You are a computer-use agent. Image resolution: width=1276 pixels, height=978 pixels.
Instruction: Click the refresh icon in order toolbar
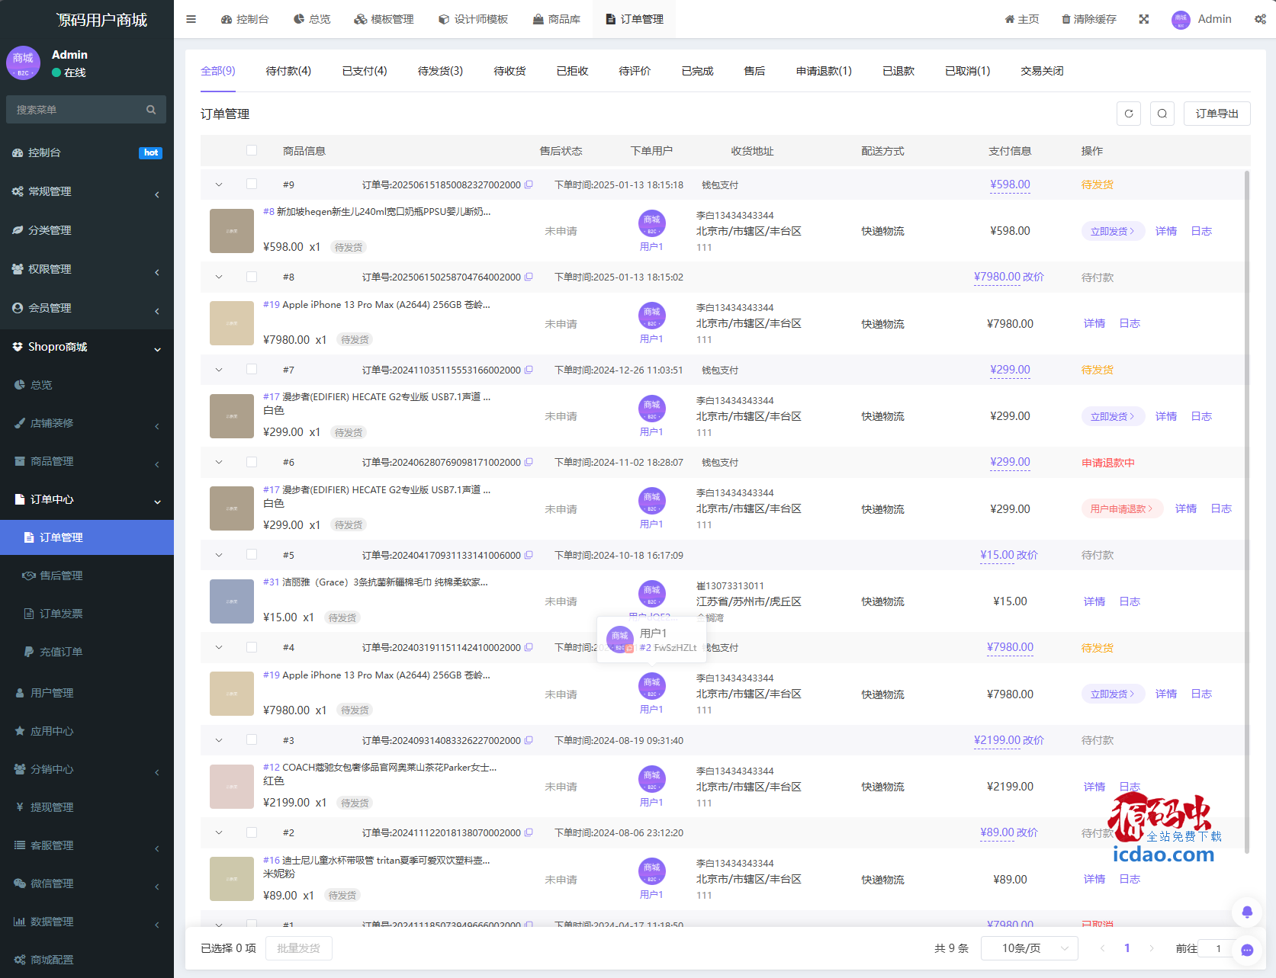pyautogui.click(x=1129, y=114)
